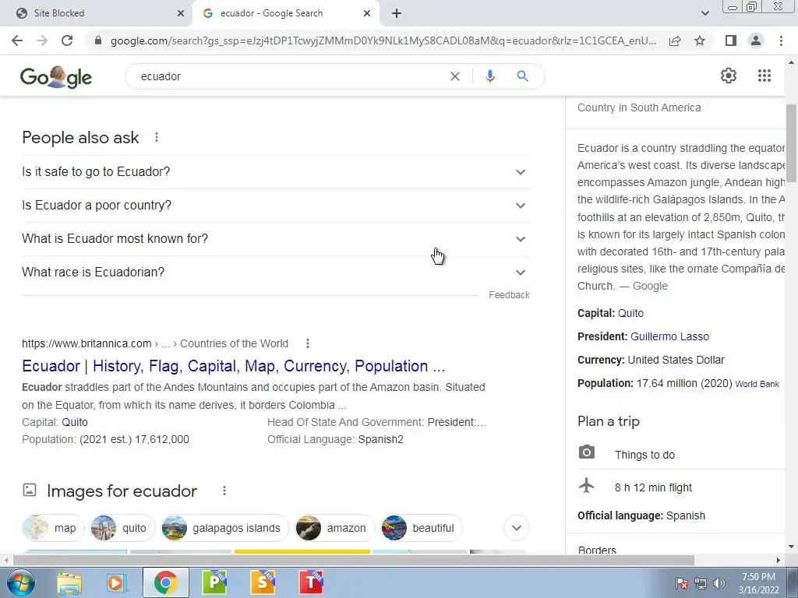Image resolution: width=798 pixels, height=598 pixels.
Task: Expand the image filter chips chevron
Action: [x=517, y=528]
